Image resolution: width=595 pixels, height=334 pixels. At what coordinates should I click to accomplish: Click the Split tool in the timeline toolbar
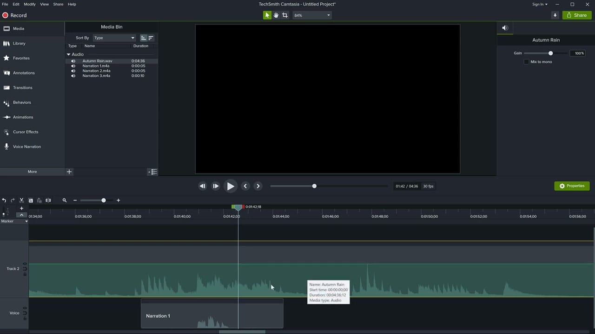tap(48, 200)
